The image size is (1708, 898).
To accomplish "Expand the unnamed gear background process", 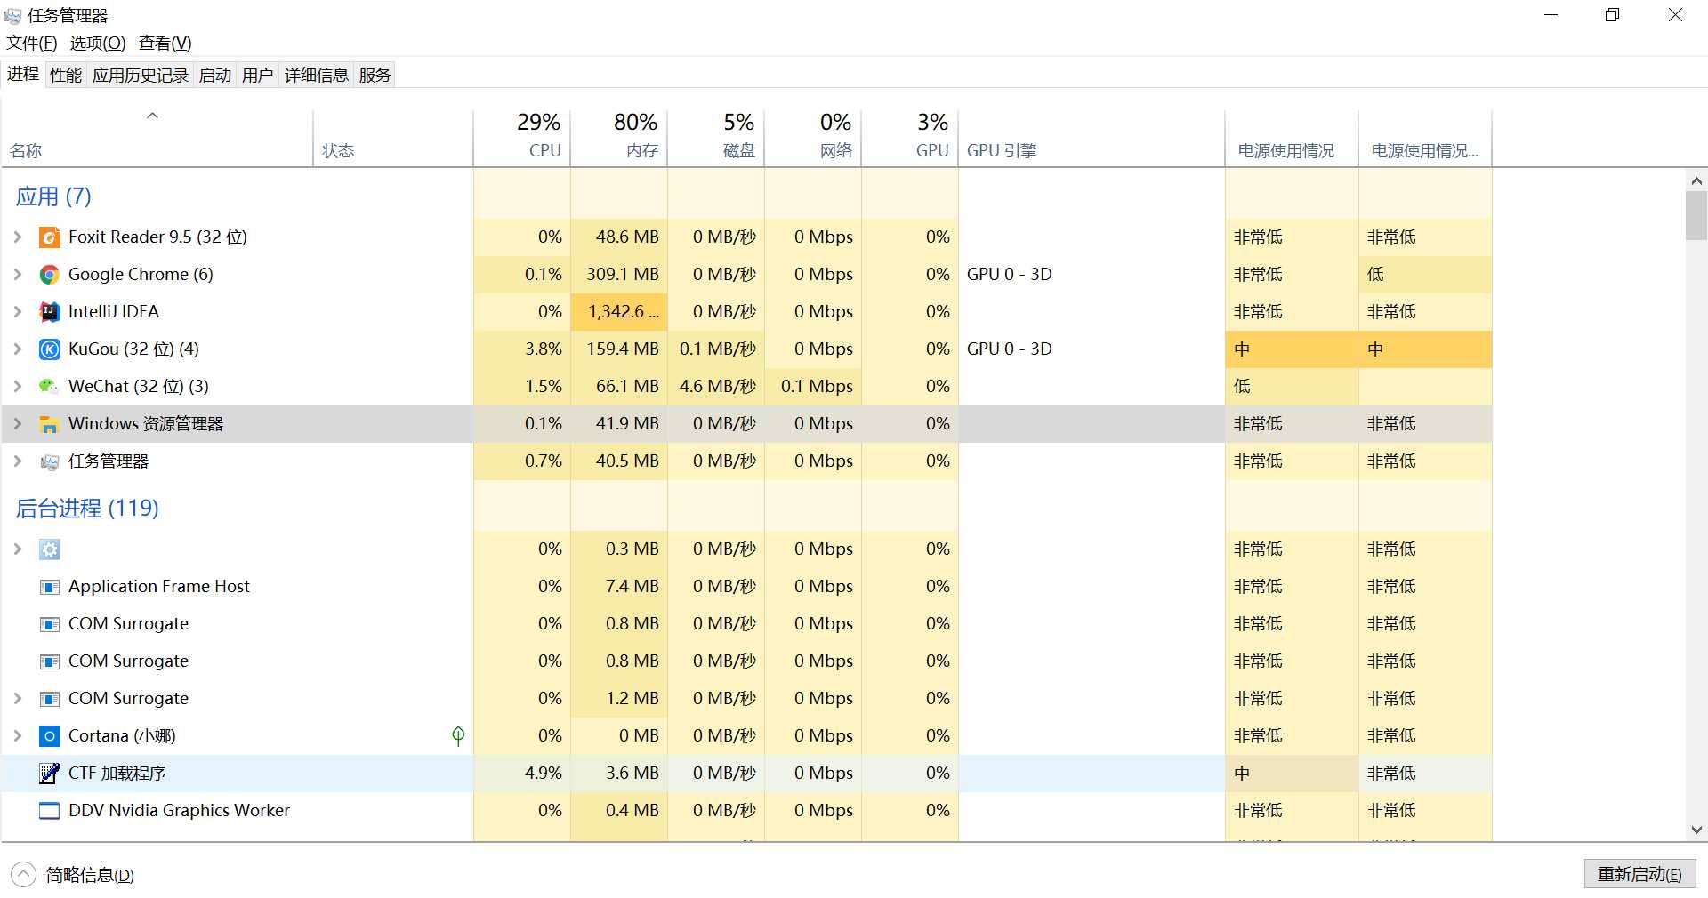I will click(18, 549).
